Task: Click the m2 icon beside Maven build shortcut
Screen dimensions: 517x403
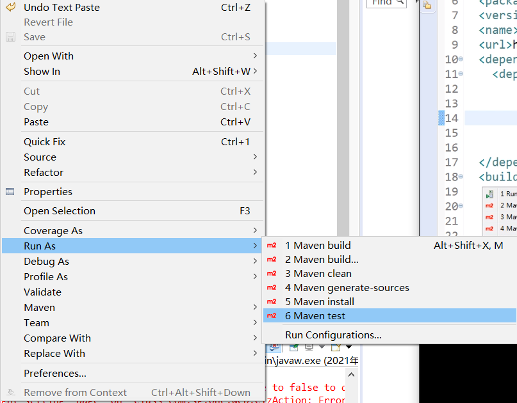Action: (x=272, y=245)
